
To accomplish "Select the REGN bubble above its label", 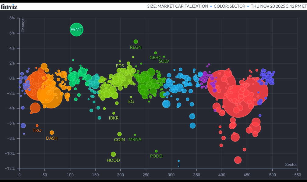I will pyautogui.click(x=136, y=41).
